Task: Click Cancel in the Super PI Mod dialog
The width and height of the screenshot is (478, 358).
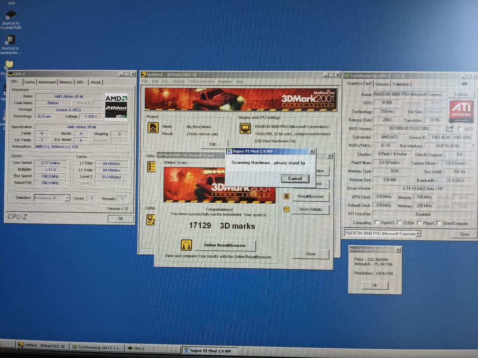Action: click(295, 179)
